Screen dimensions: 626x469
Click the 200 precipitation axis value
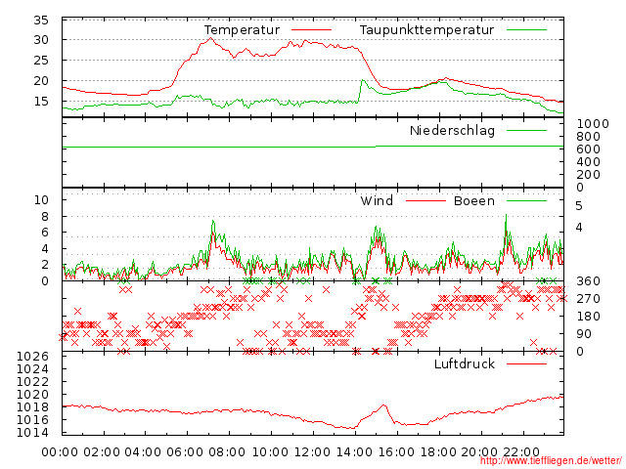[x=588, y=175]
